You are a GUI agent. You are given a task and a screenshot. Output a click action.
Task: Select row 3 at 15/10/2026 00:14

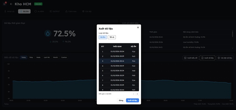[119, 61]
